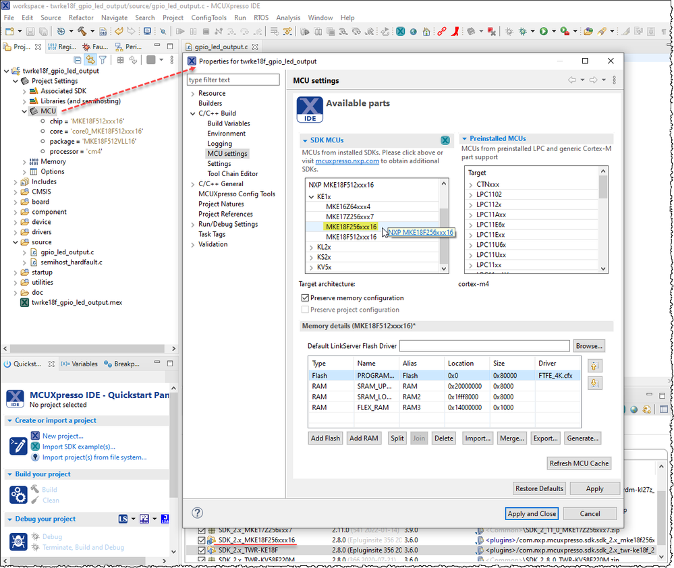The width and height of the screenshot is (674, 568).
Task: Expand the Memory node in the project tree
Action: click(x=24, y=161)
